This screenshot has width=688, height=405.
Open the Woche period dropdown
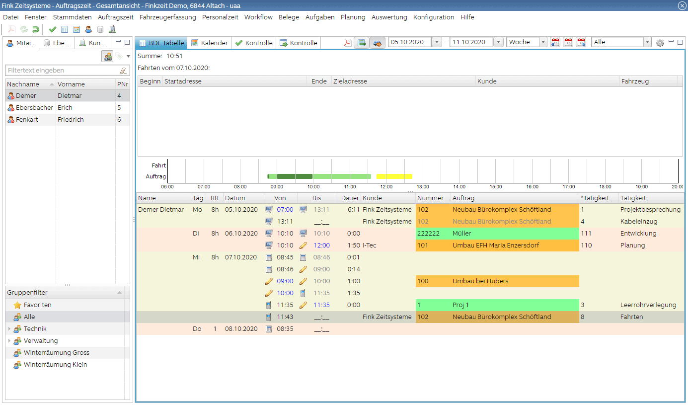[543, 42]
